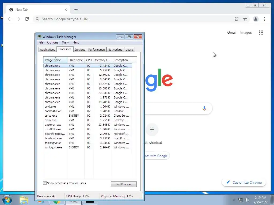Image resolution: width=274 pixels, height=205 pixels.
Task: Open the View menu in Task Manager
Action: (x=65, y=42)
